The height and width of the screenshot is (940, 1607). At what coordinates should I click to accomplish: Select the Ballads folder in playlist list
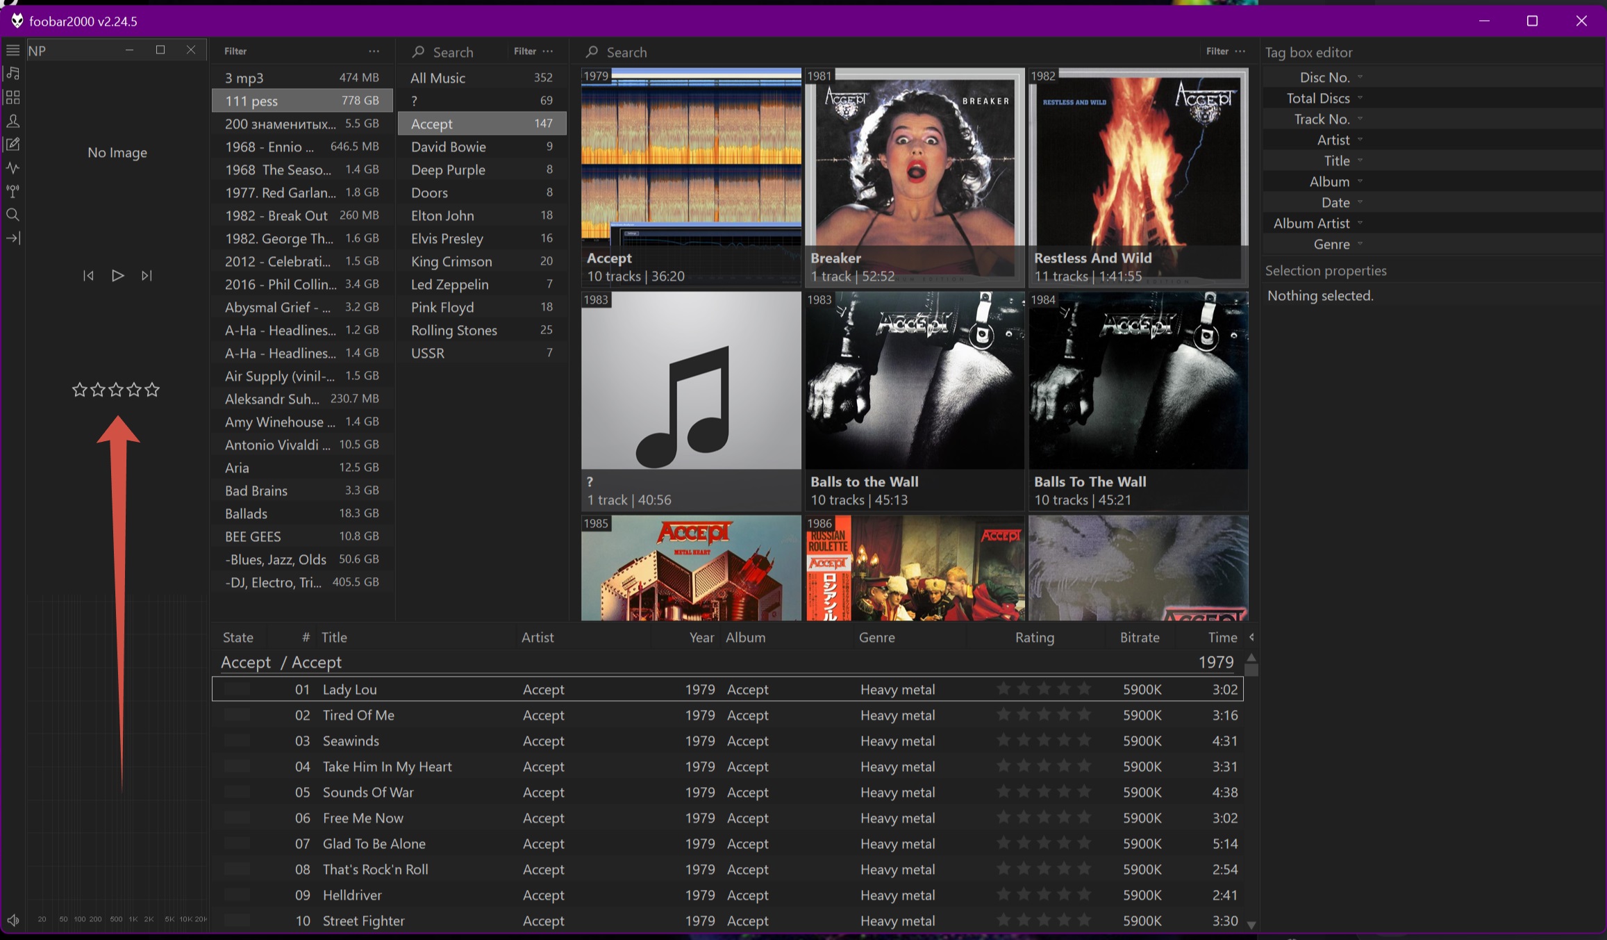(302, 513)
